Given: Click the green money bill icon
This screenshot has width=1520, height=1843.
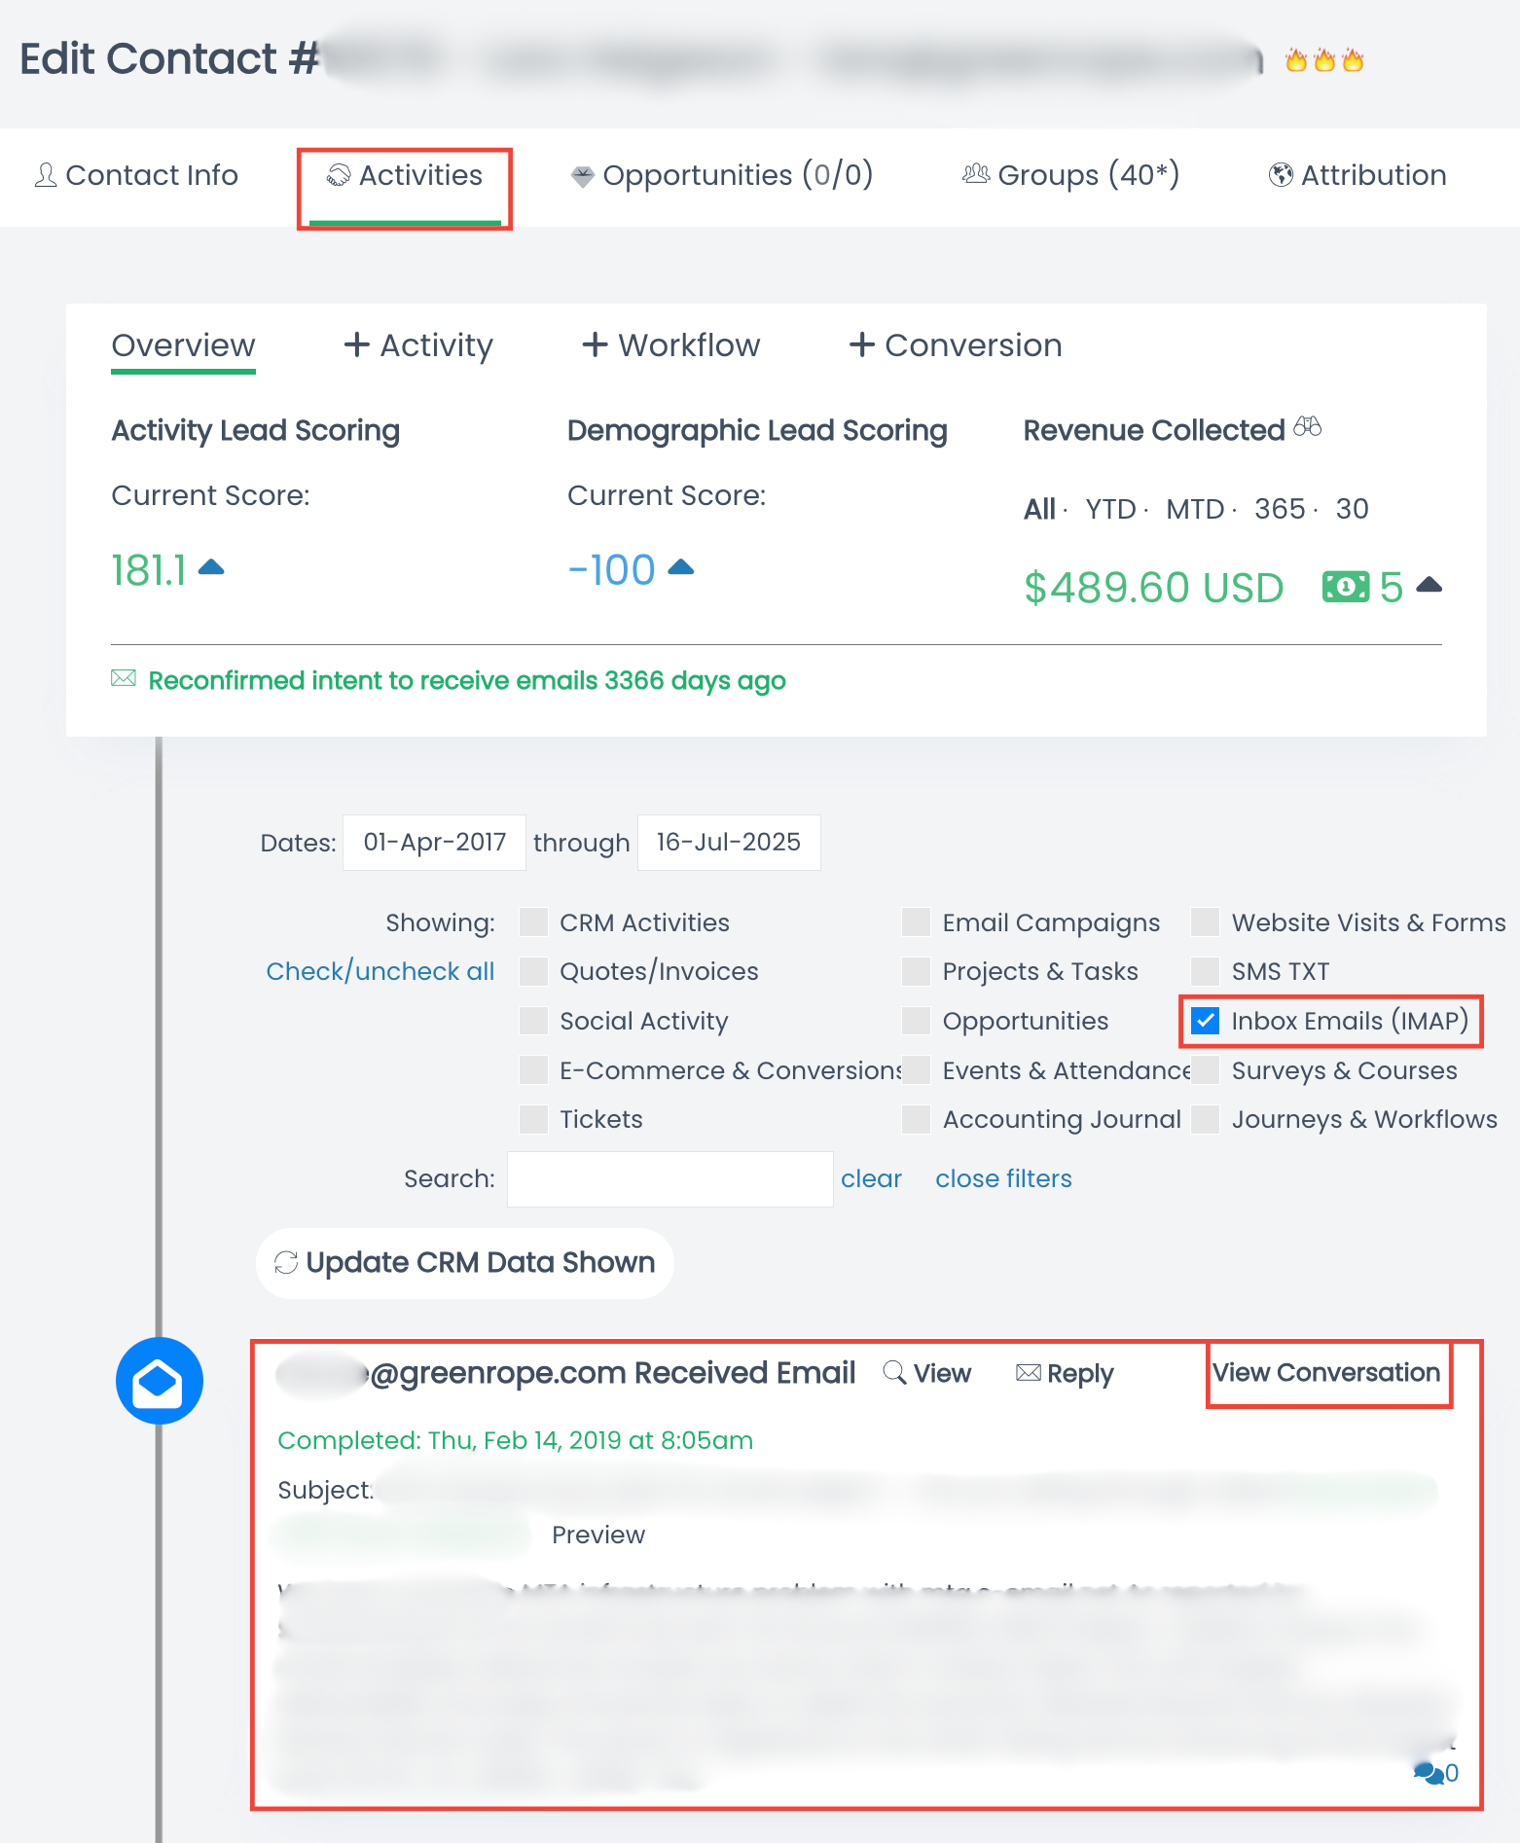Looking at the screenshot, I should tap(1345, 587).
